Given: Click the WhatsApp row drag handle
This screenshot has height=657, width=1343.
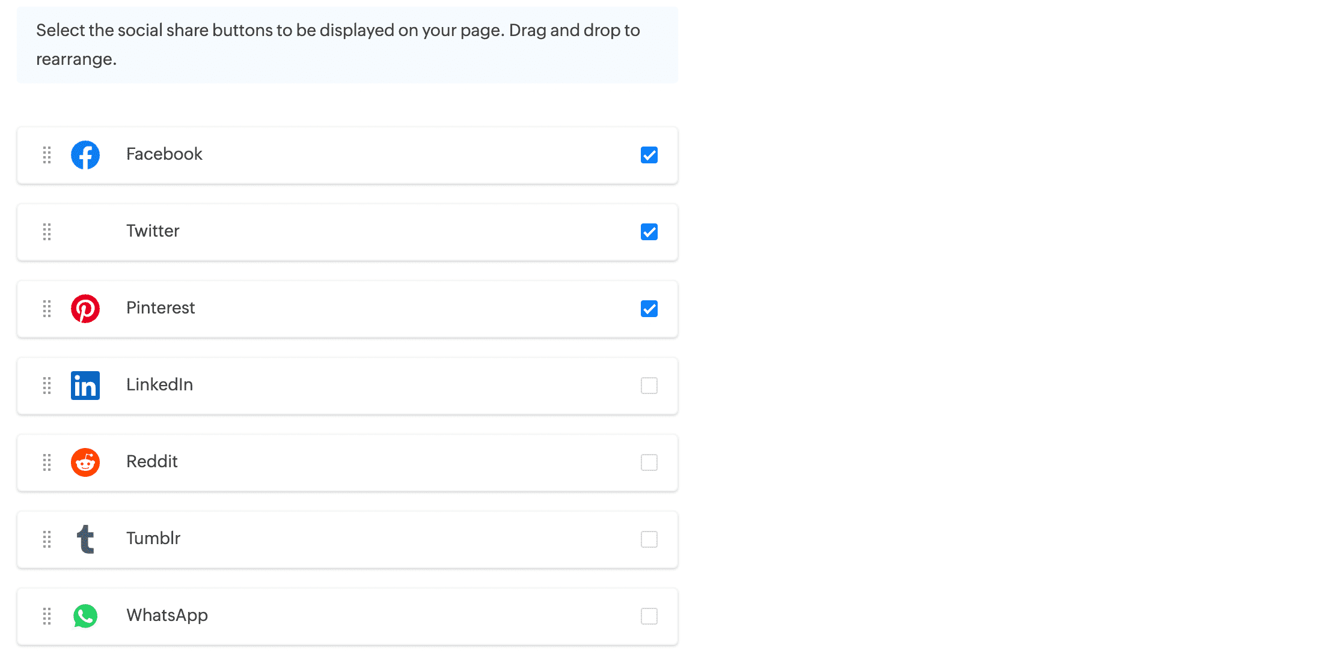Looking at the screenshot, I should (x=47, y=616).
